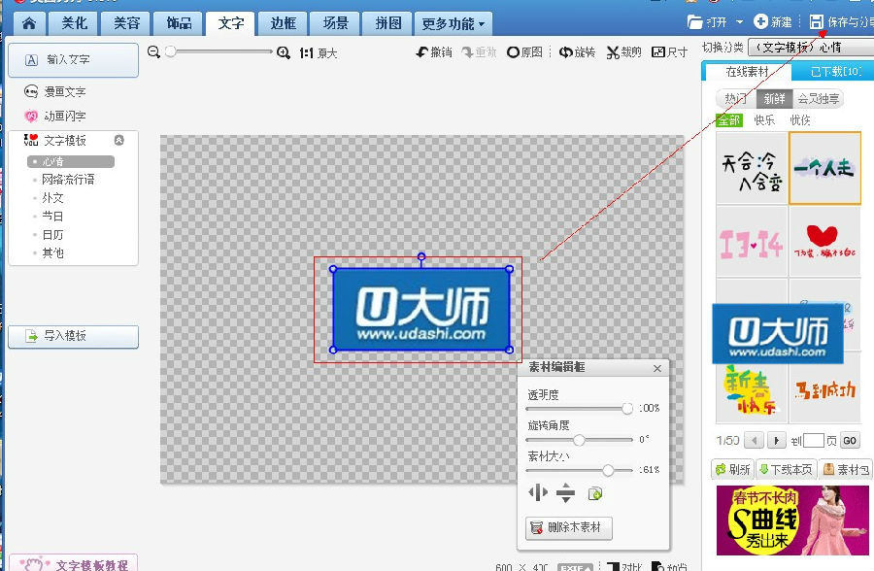Select the 热门 filter toggle
The height and width of the screenshot is (571, 874).
pyautogui.click(x=735, y=99)
